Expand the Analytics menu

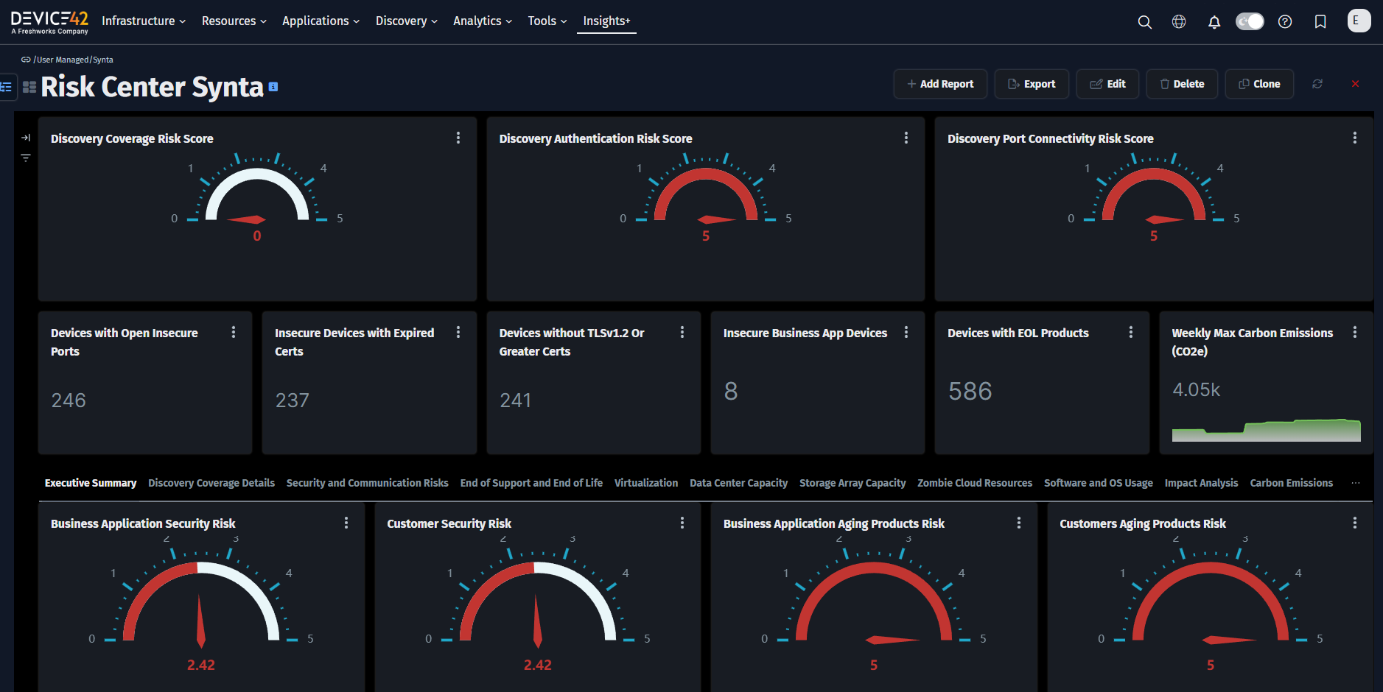(x=483, y=21)
